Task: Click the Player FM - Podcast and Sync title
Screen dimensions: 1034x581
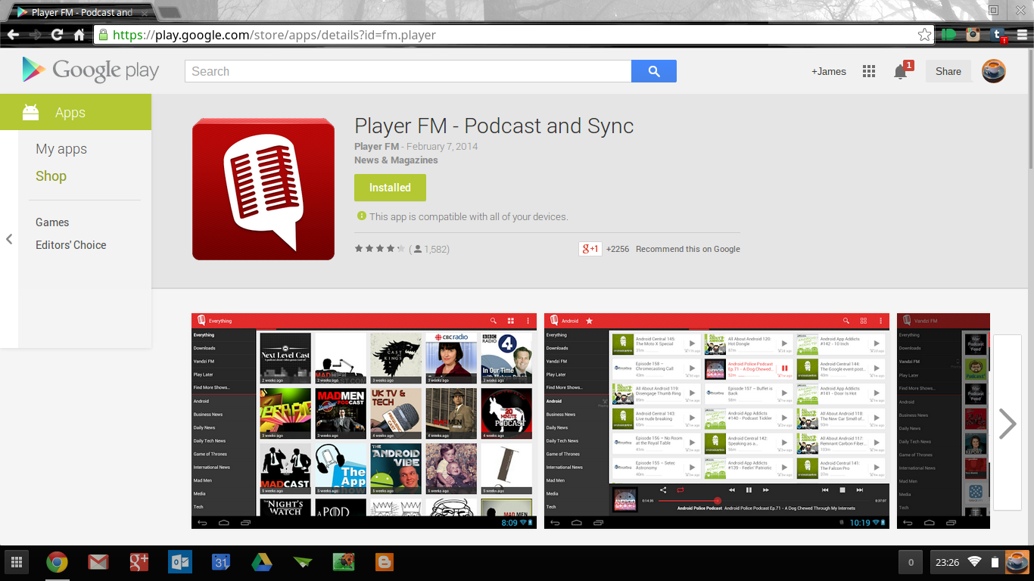Action: [494, 126]
